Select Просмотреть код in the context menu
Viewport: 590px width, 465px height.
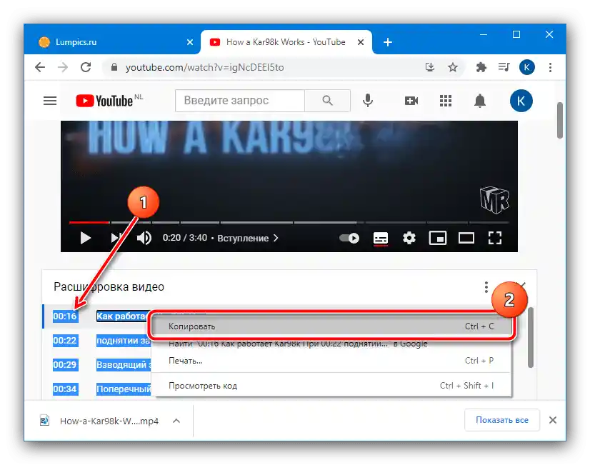(x=331, y=386)
